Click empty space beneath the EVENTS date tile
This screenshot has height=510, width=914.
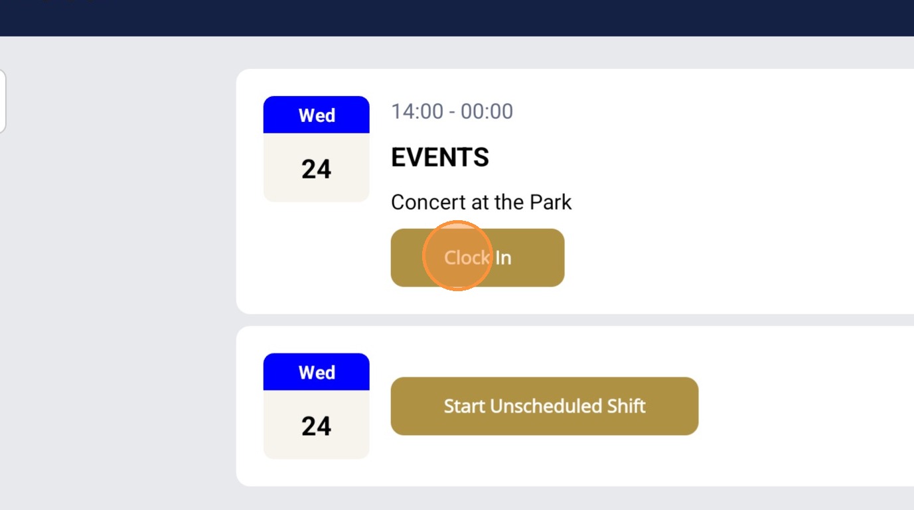click(316, 259)
